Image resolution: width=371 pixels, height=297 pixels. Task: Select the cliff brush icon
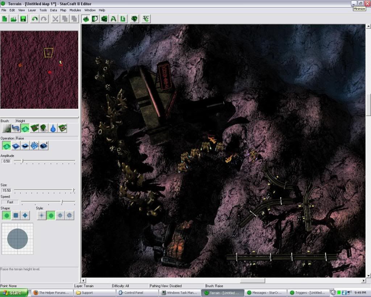(x=34, y=128)
